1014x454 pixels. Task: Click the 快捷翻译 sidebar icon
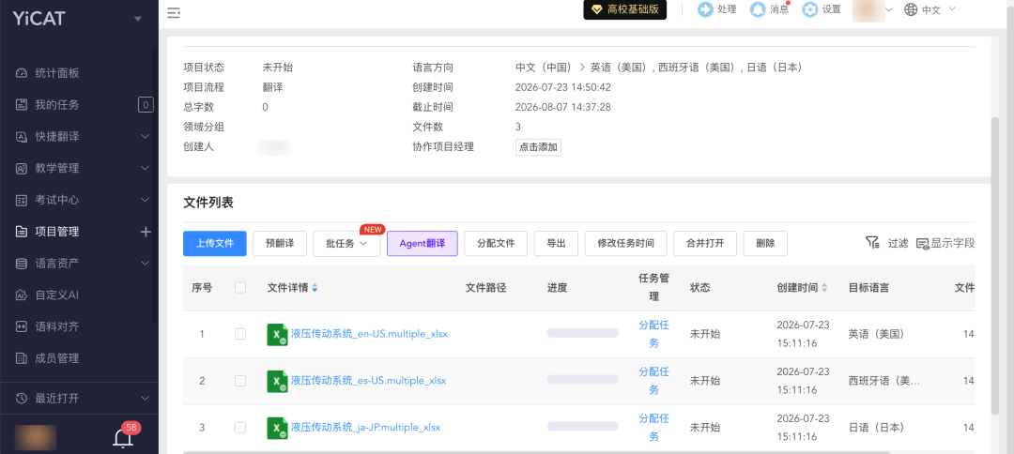(x=22, y=136)
